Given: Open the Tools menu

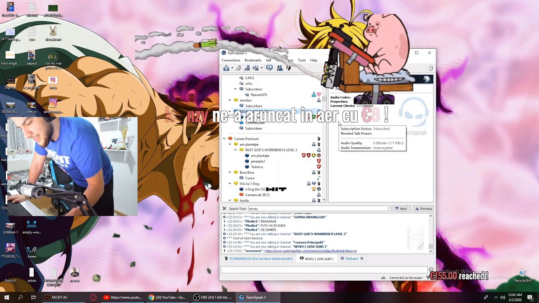Looking at the screenshot, I should tap(302, 60).
